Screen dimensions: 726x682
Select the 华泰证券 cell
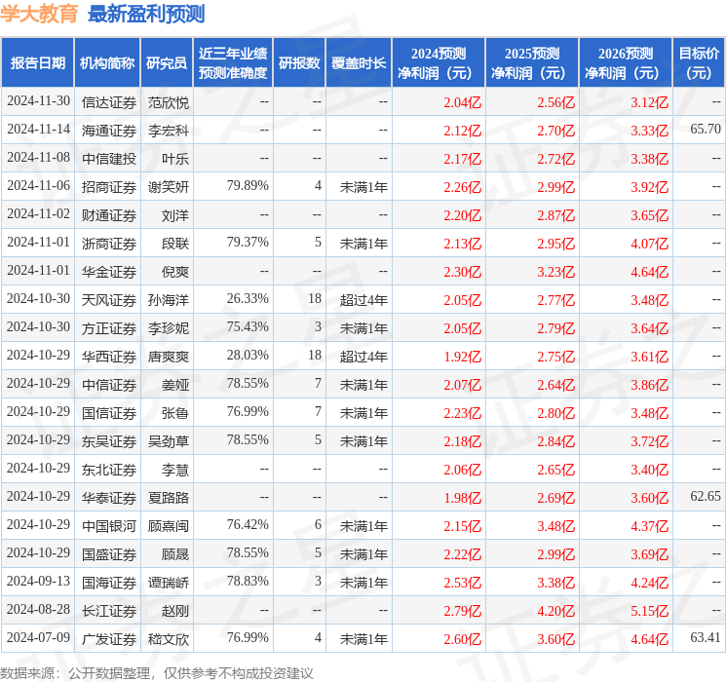(x=109, y=498)
